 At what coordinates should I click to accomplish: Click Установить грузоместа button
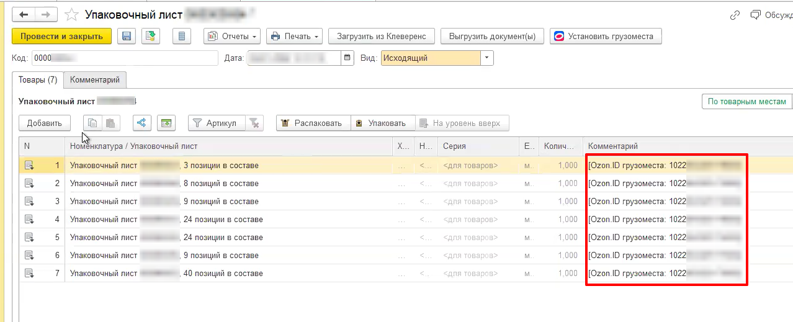click(606, 36)
